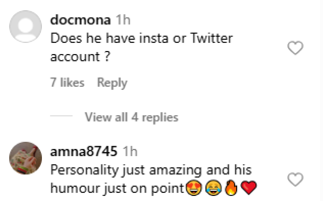
Task: Select the 'Personality just amazing and his' text
Action: click(151, 171)
